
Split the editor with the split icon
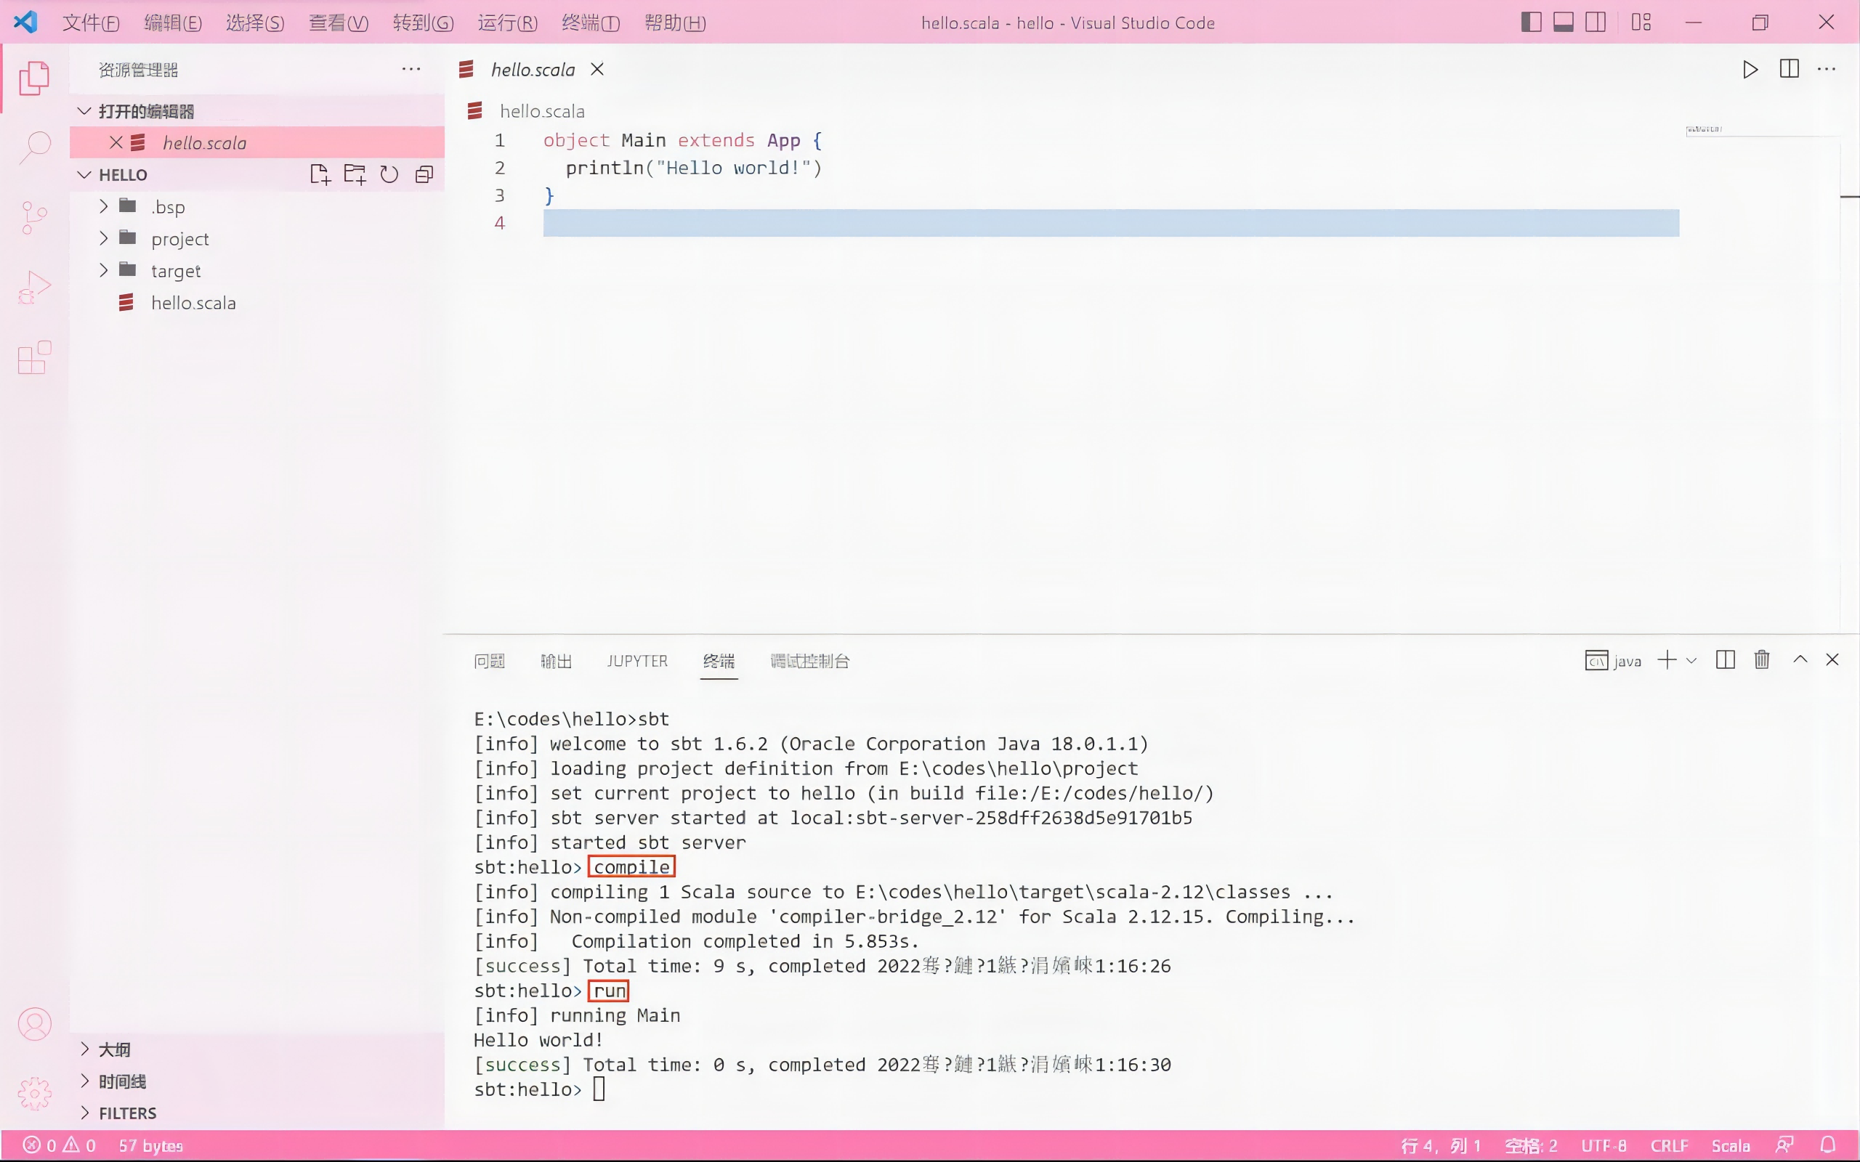[1788, 69]
